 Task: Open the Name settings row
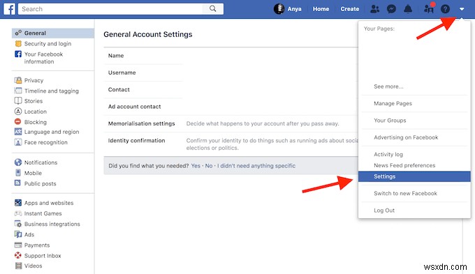click(231, 56)
